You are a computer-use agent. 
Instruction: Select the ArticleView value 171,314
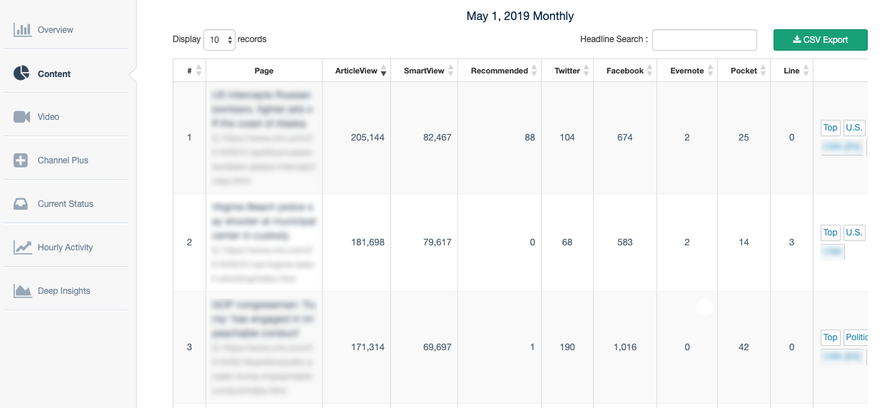[x=368, y=347]
